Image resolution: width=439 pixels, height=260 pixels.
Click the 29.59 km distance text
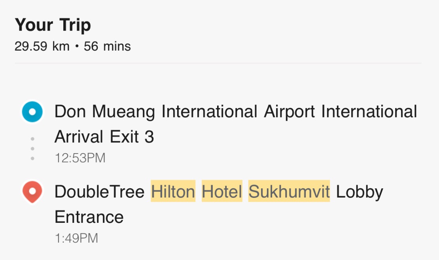click(x=42, y=46)
